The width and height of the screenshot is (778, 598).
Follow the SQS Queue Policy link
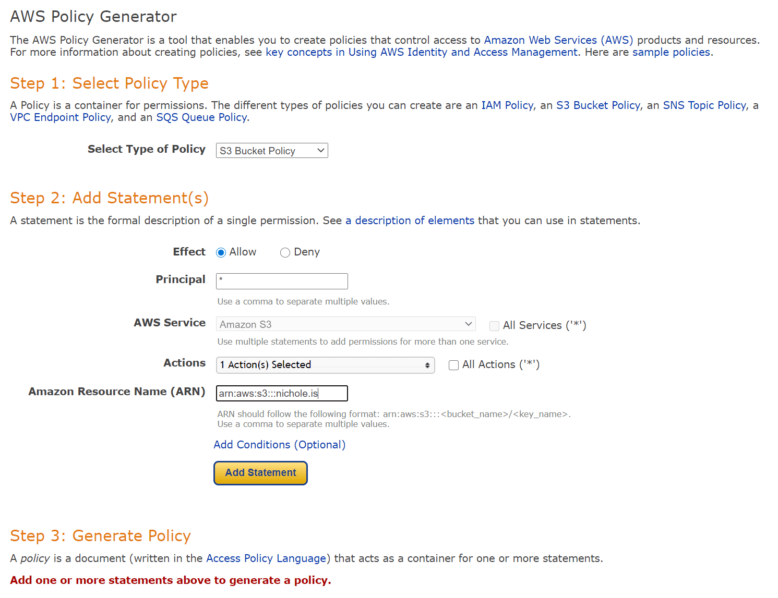(x=201, y=117)
